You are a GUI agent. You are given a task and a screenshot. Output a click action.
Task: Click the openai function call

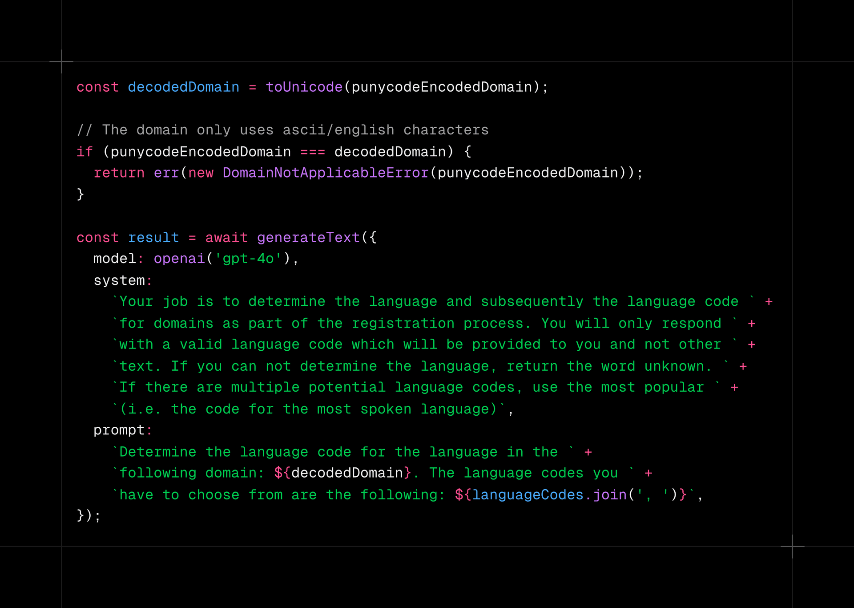(179, 259)
